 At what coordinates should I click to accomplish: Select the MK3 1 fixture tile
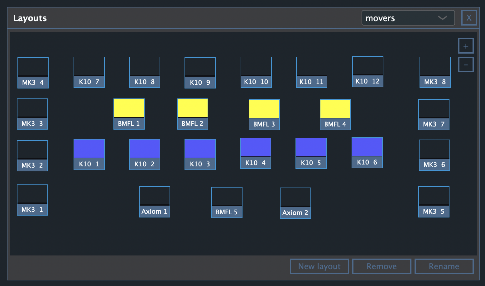(x=32, y=200)
